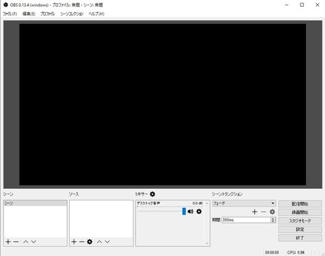
Task: Remove scene transition with minus icon
Action: point(263,212)
